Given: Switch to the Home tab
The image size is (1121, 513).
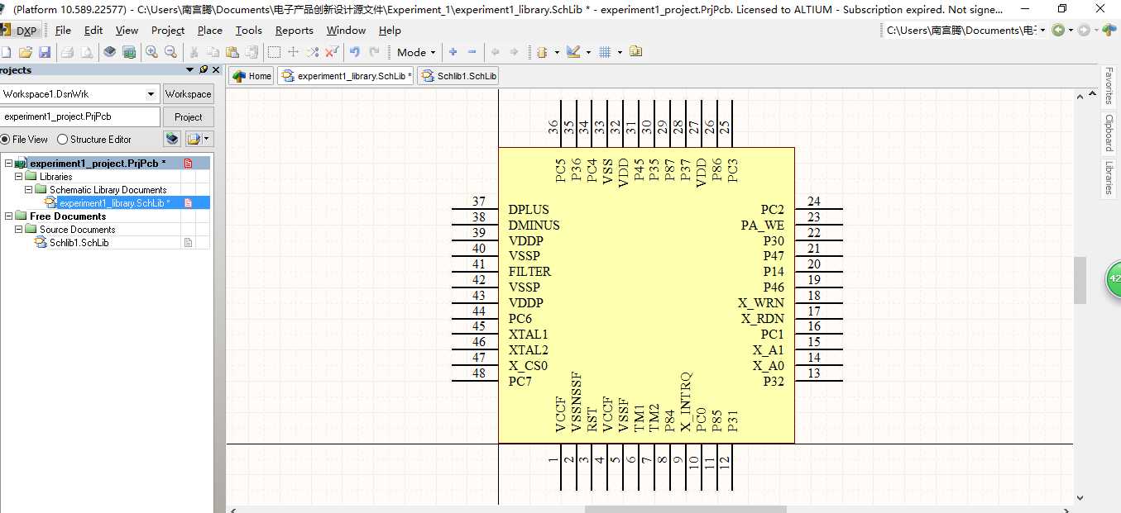Looking at the screenshot, I should 252,76.
